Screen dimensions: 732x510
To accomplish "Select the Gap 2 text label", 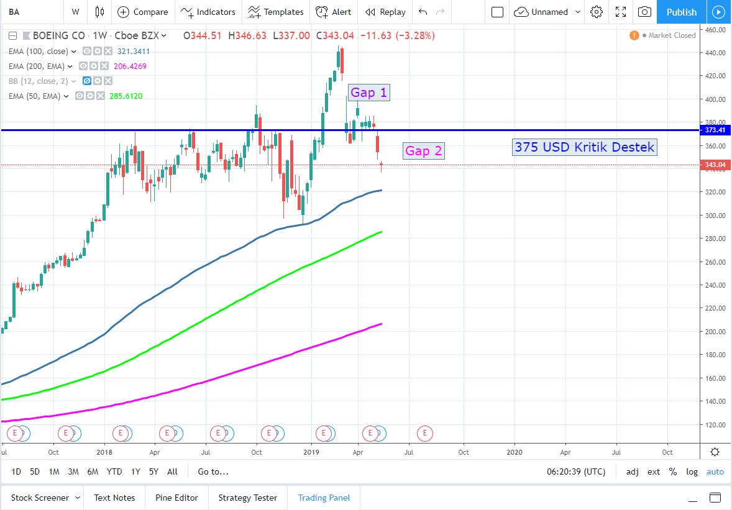I will tap(423, 151).
